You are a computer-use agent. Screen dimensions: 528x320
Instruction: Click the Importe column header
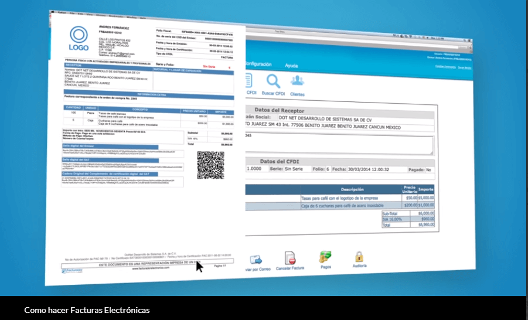tap(426, 190)
